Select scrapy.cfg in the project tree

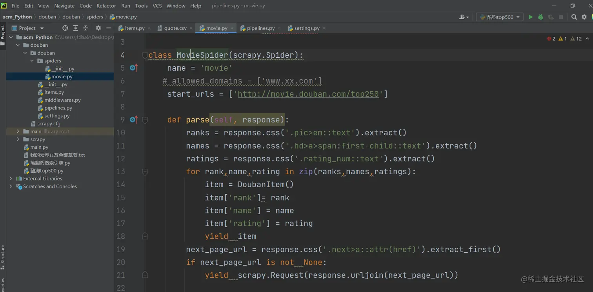(x=45, y=124)
